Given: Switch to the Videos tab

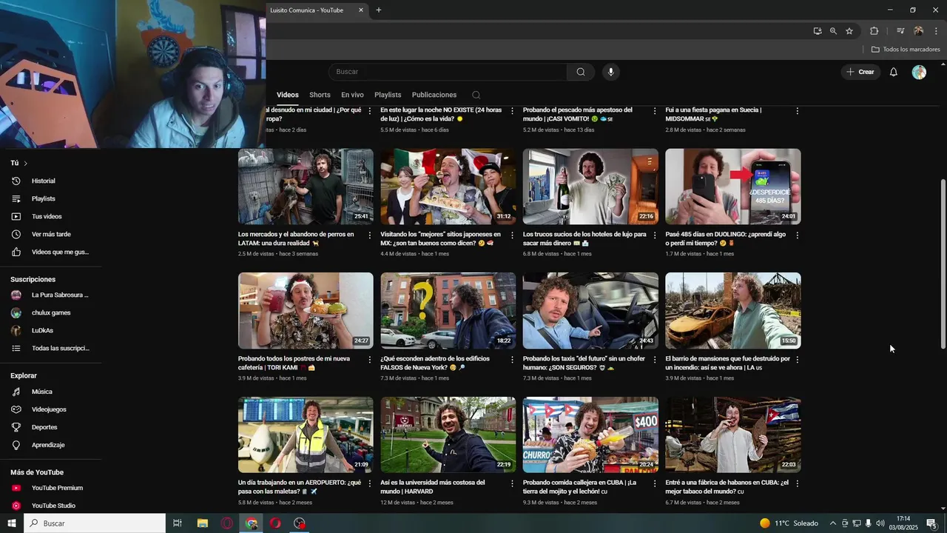Looking at the screenshot, I should pyautogui.click(x=288, y=95).
